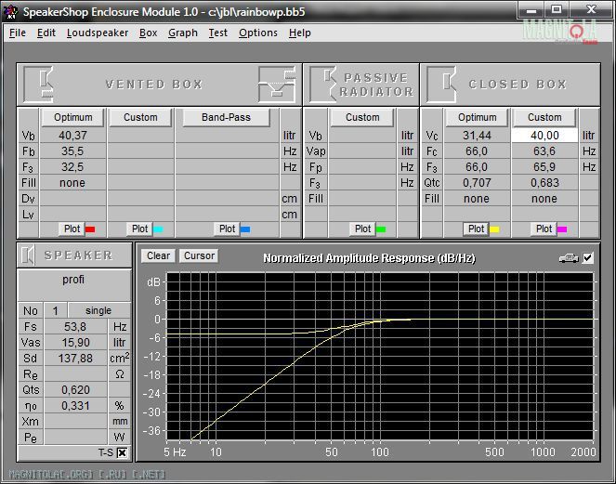The image size is (616, 484).
Task: Click the empty Re value field
Action: click(x=75, y=374)
